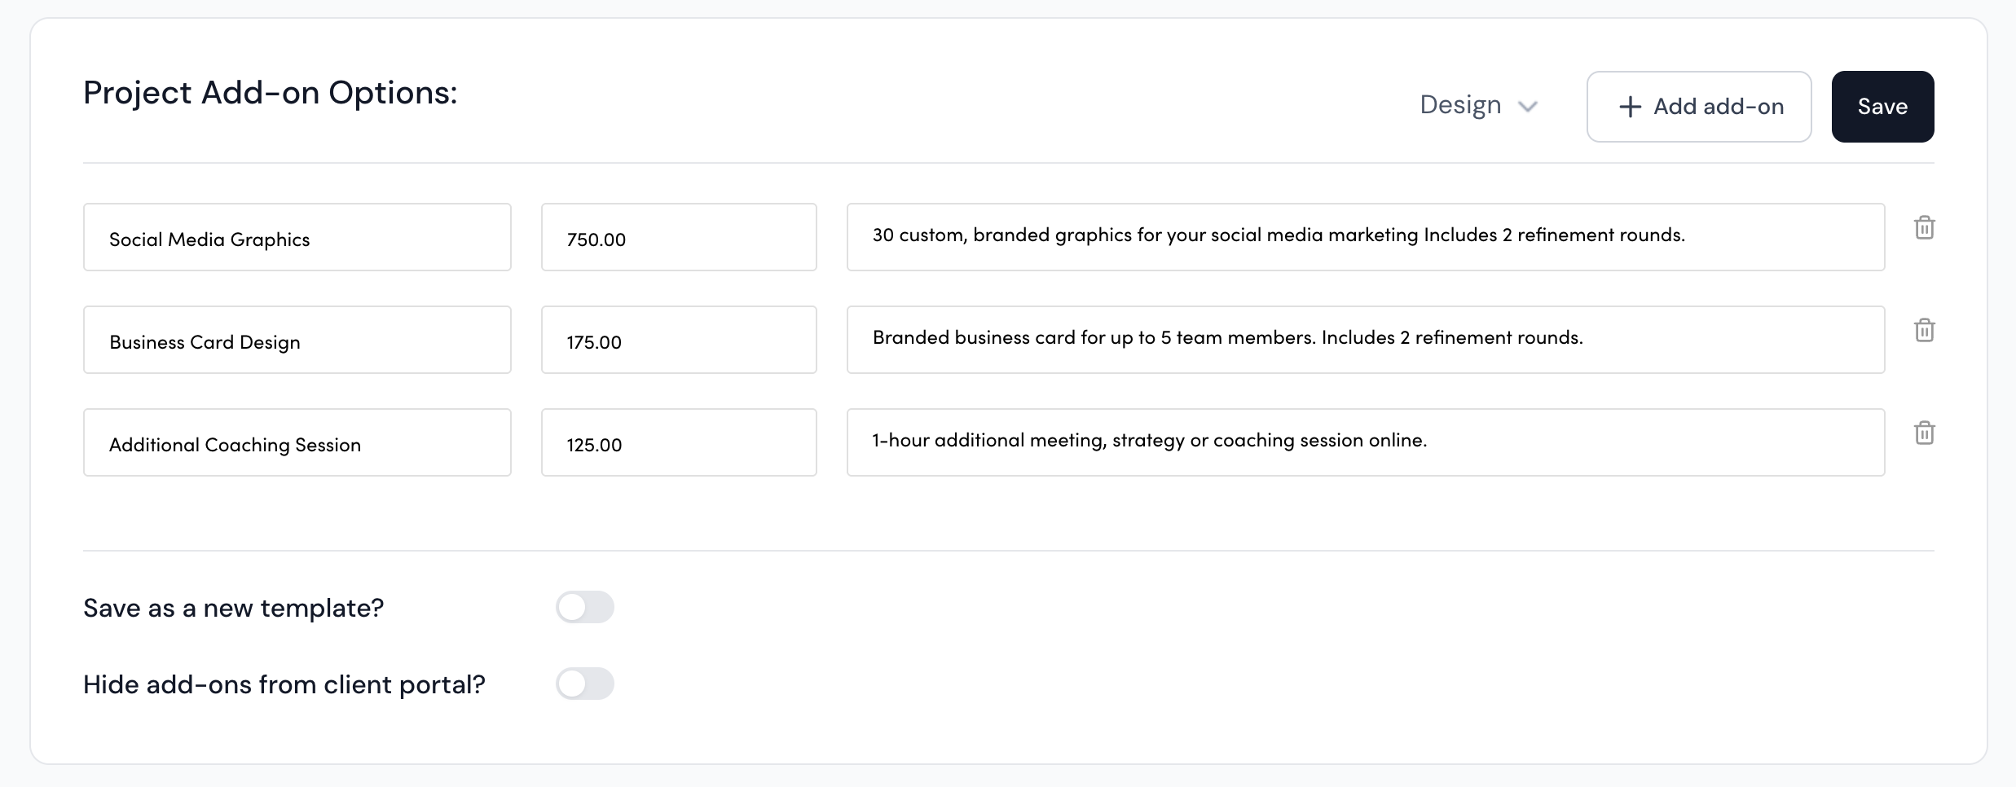Click the Add add-on button
Image resolution: width=2016 pixels, height=787 pixels.
coord(1698,107)
